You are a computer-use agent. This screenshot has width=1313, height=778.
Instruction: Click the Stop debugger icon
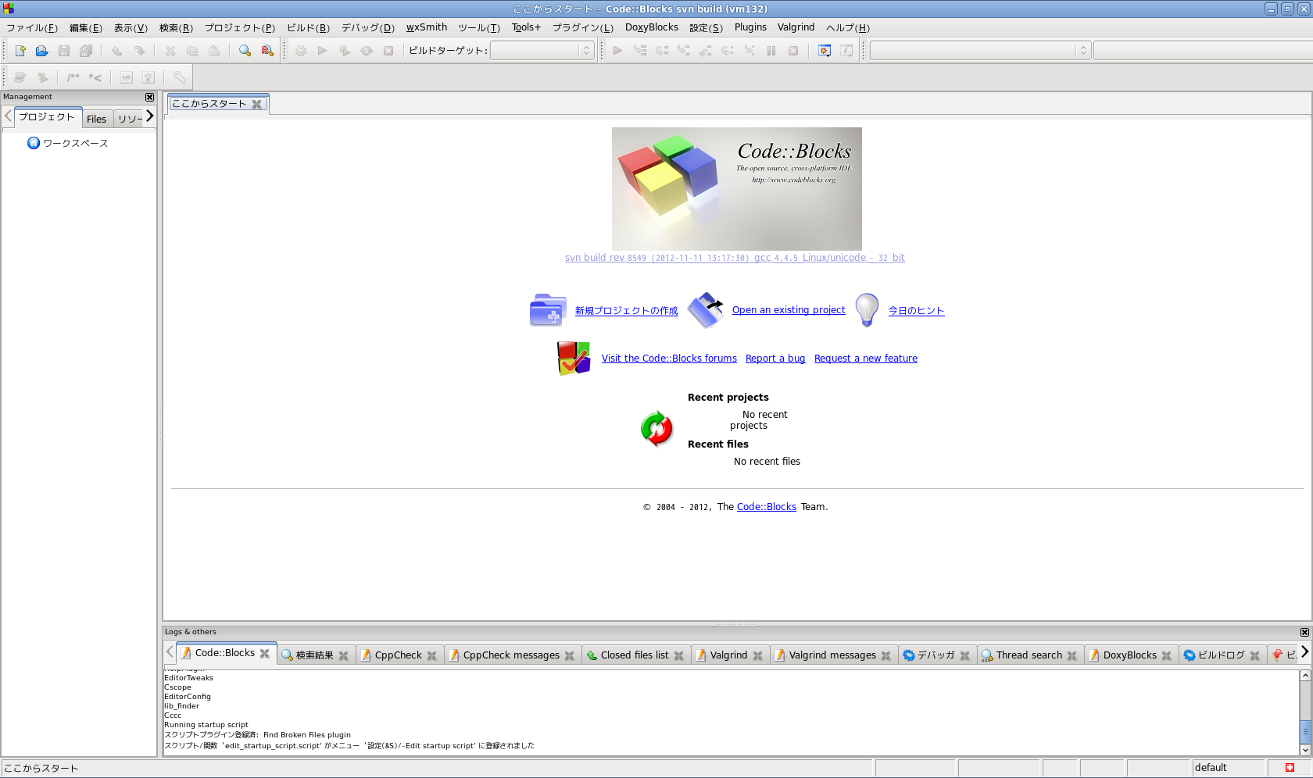[x=793, y=51]
